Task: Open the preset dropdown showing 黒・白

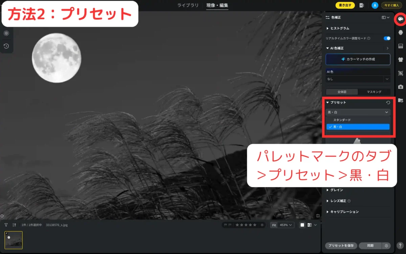Action: 358,112
